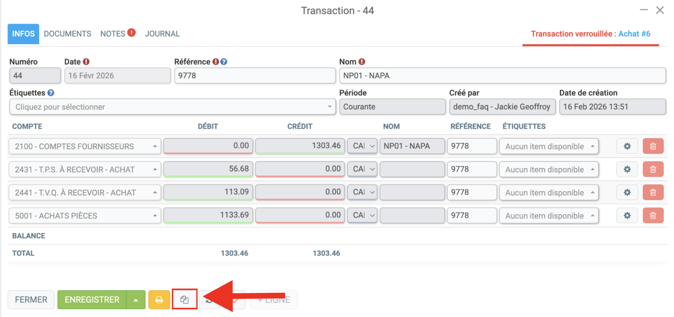Open settings gear for 2100 Comptes Fournisseurs row

[x=627, y=146]
